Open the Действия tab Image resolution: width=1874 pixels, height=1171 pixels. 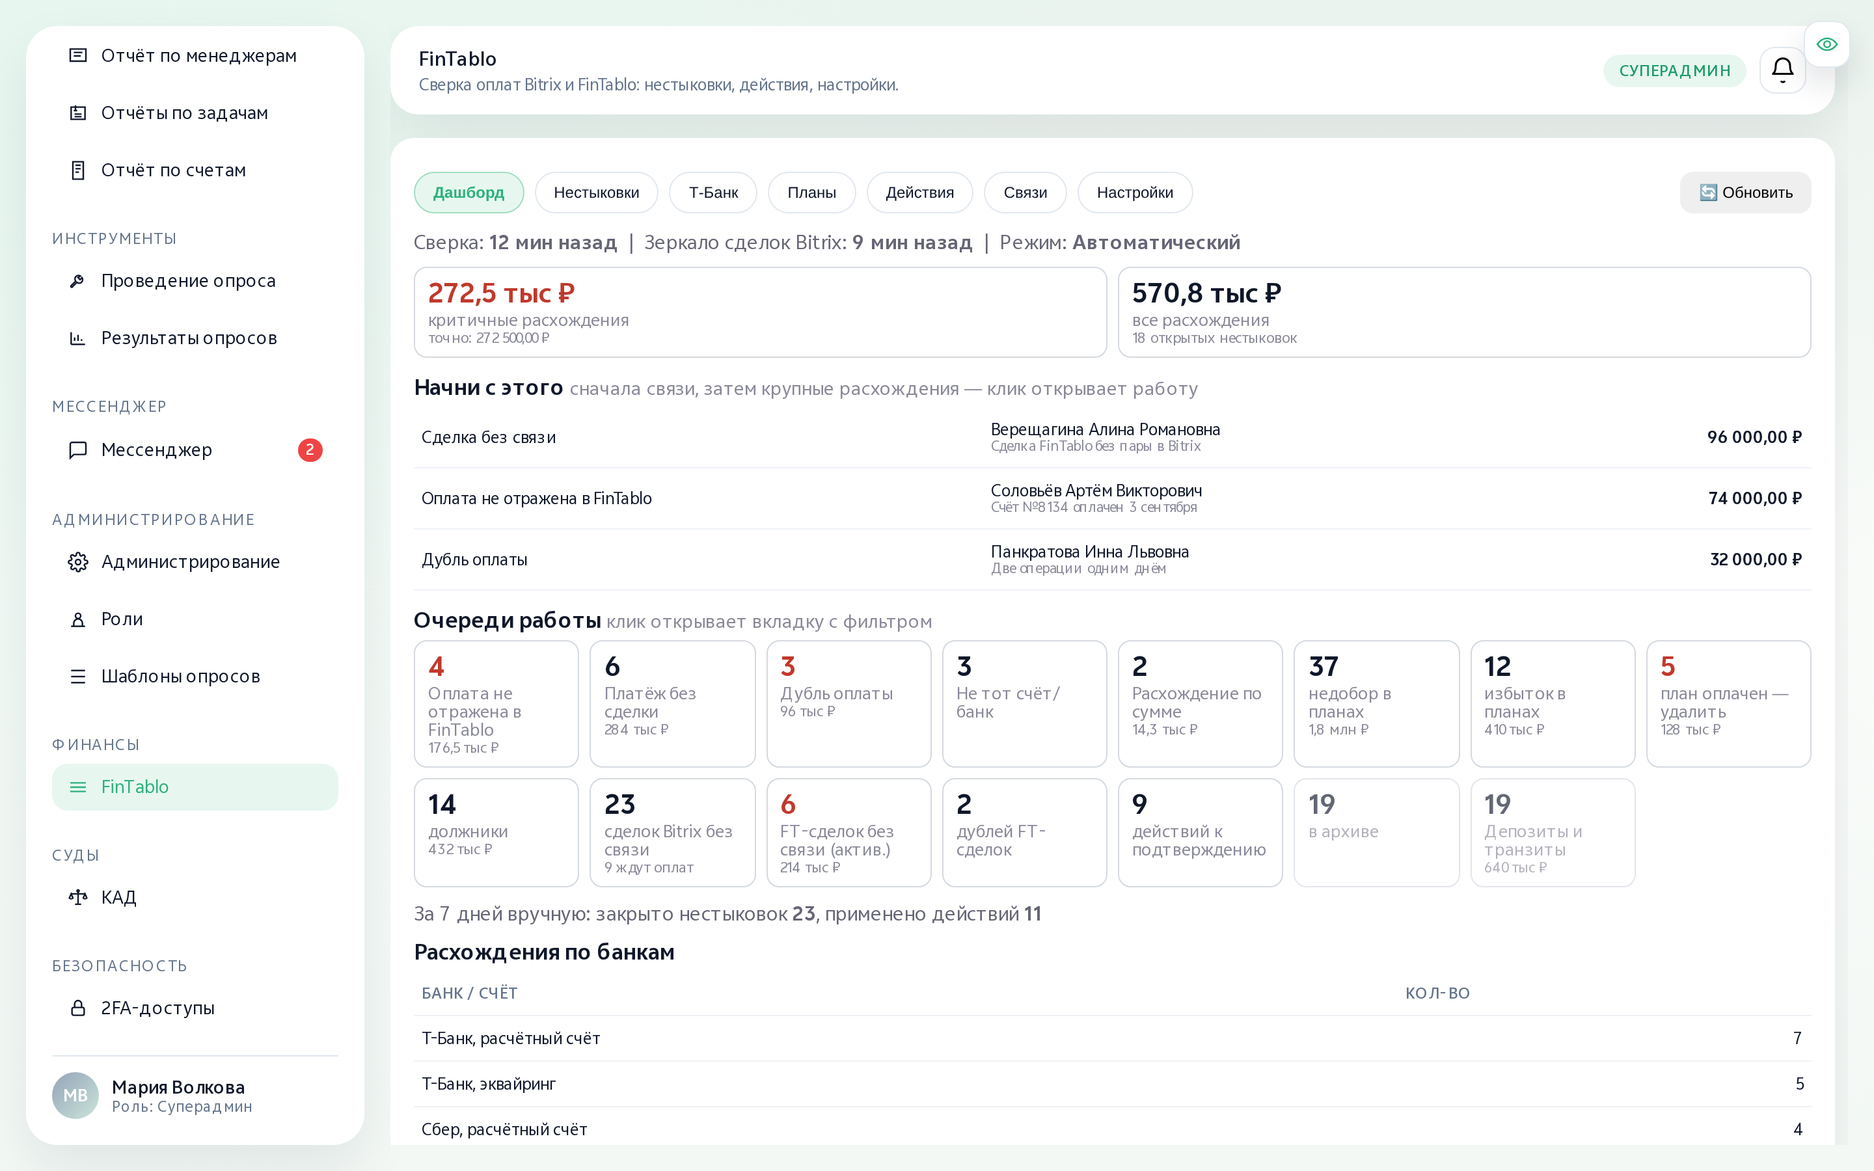coord(919,193)
